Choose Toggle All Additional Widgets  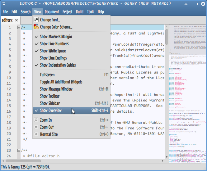71,82
